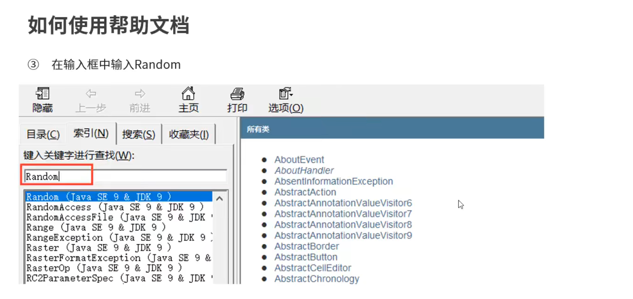Select the 索引(N) tab
This screenshot has width=633, height=299.
tap(91, 133)
